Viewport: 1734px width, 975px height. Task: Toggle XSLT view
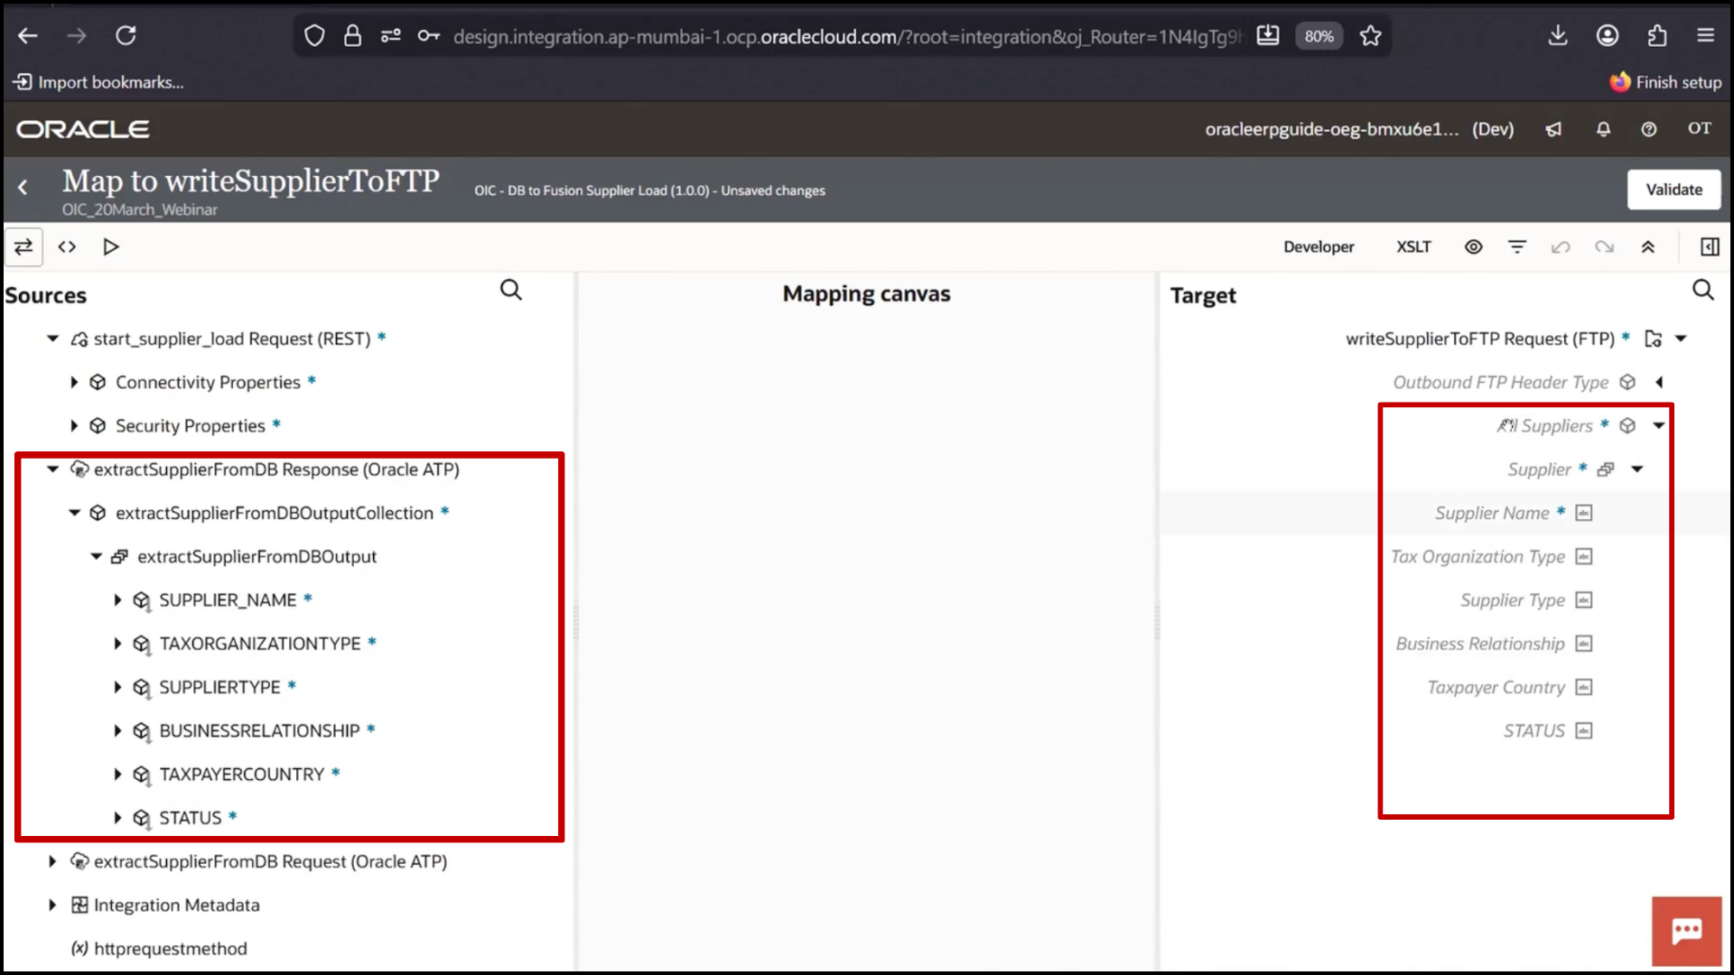(x=1413, y=246)
